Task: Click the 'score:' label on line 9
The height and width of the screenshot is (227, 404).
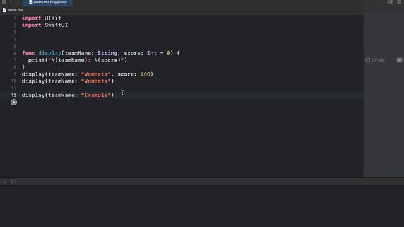Action: point(127,74)
